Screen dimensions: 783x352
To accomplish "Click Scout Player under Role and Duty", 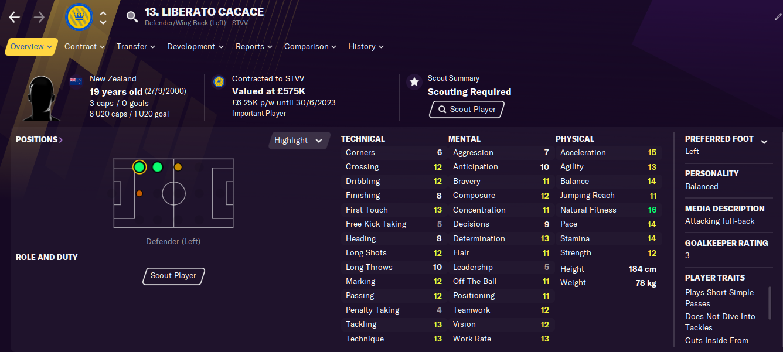I will coord(173,276).
